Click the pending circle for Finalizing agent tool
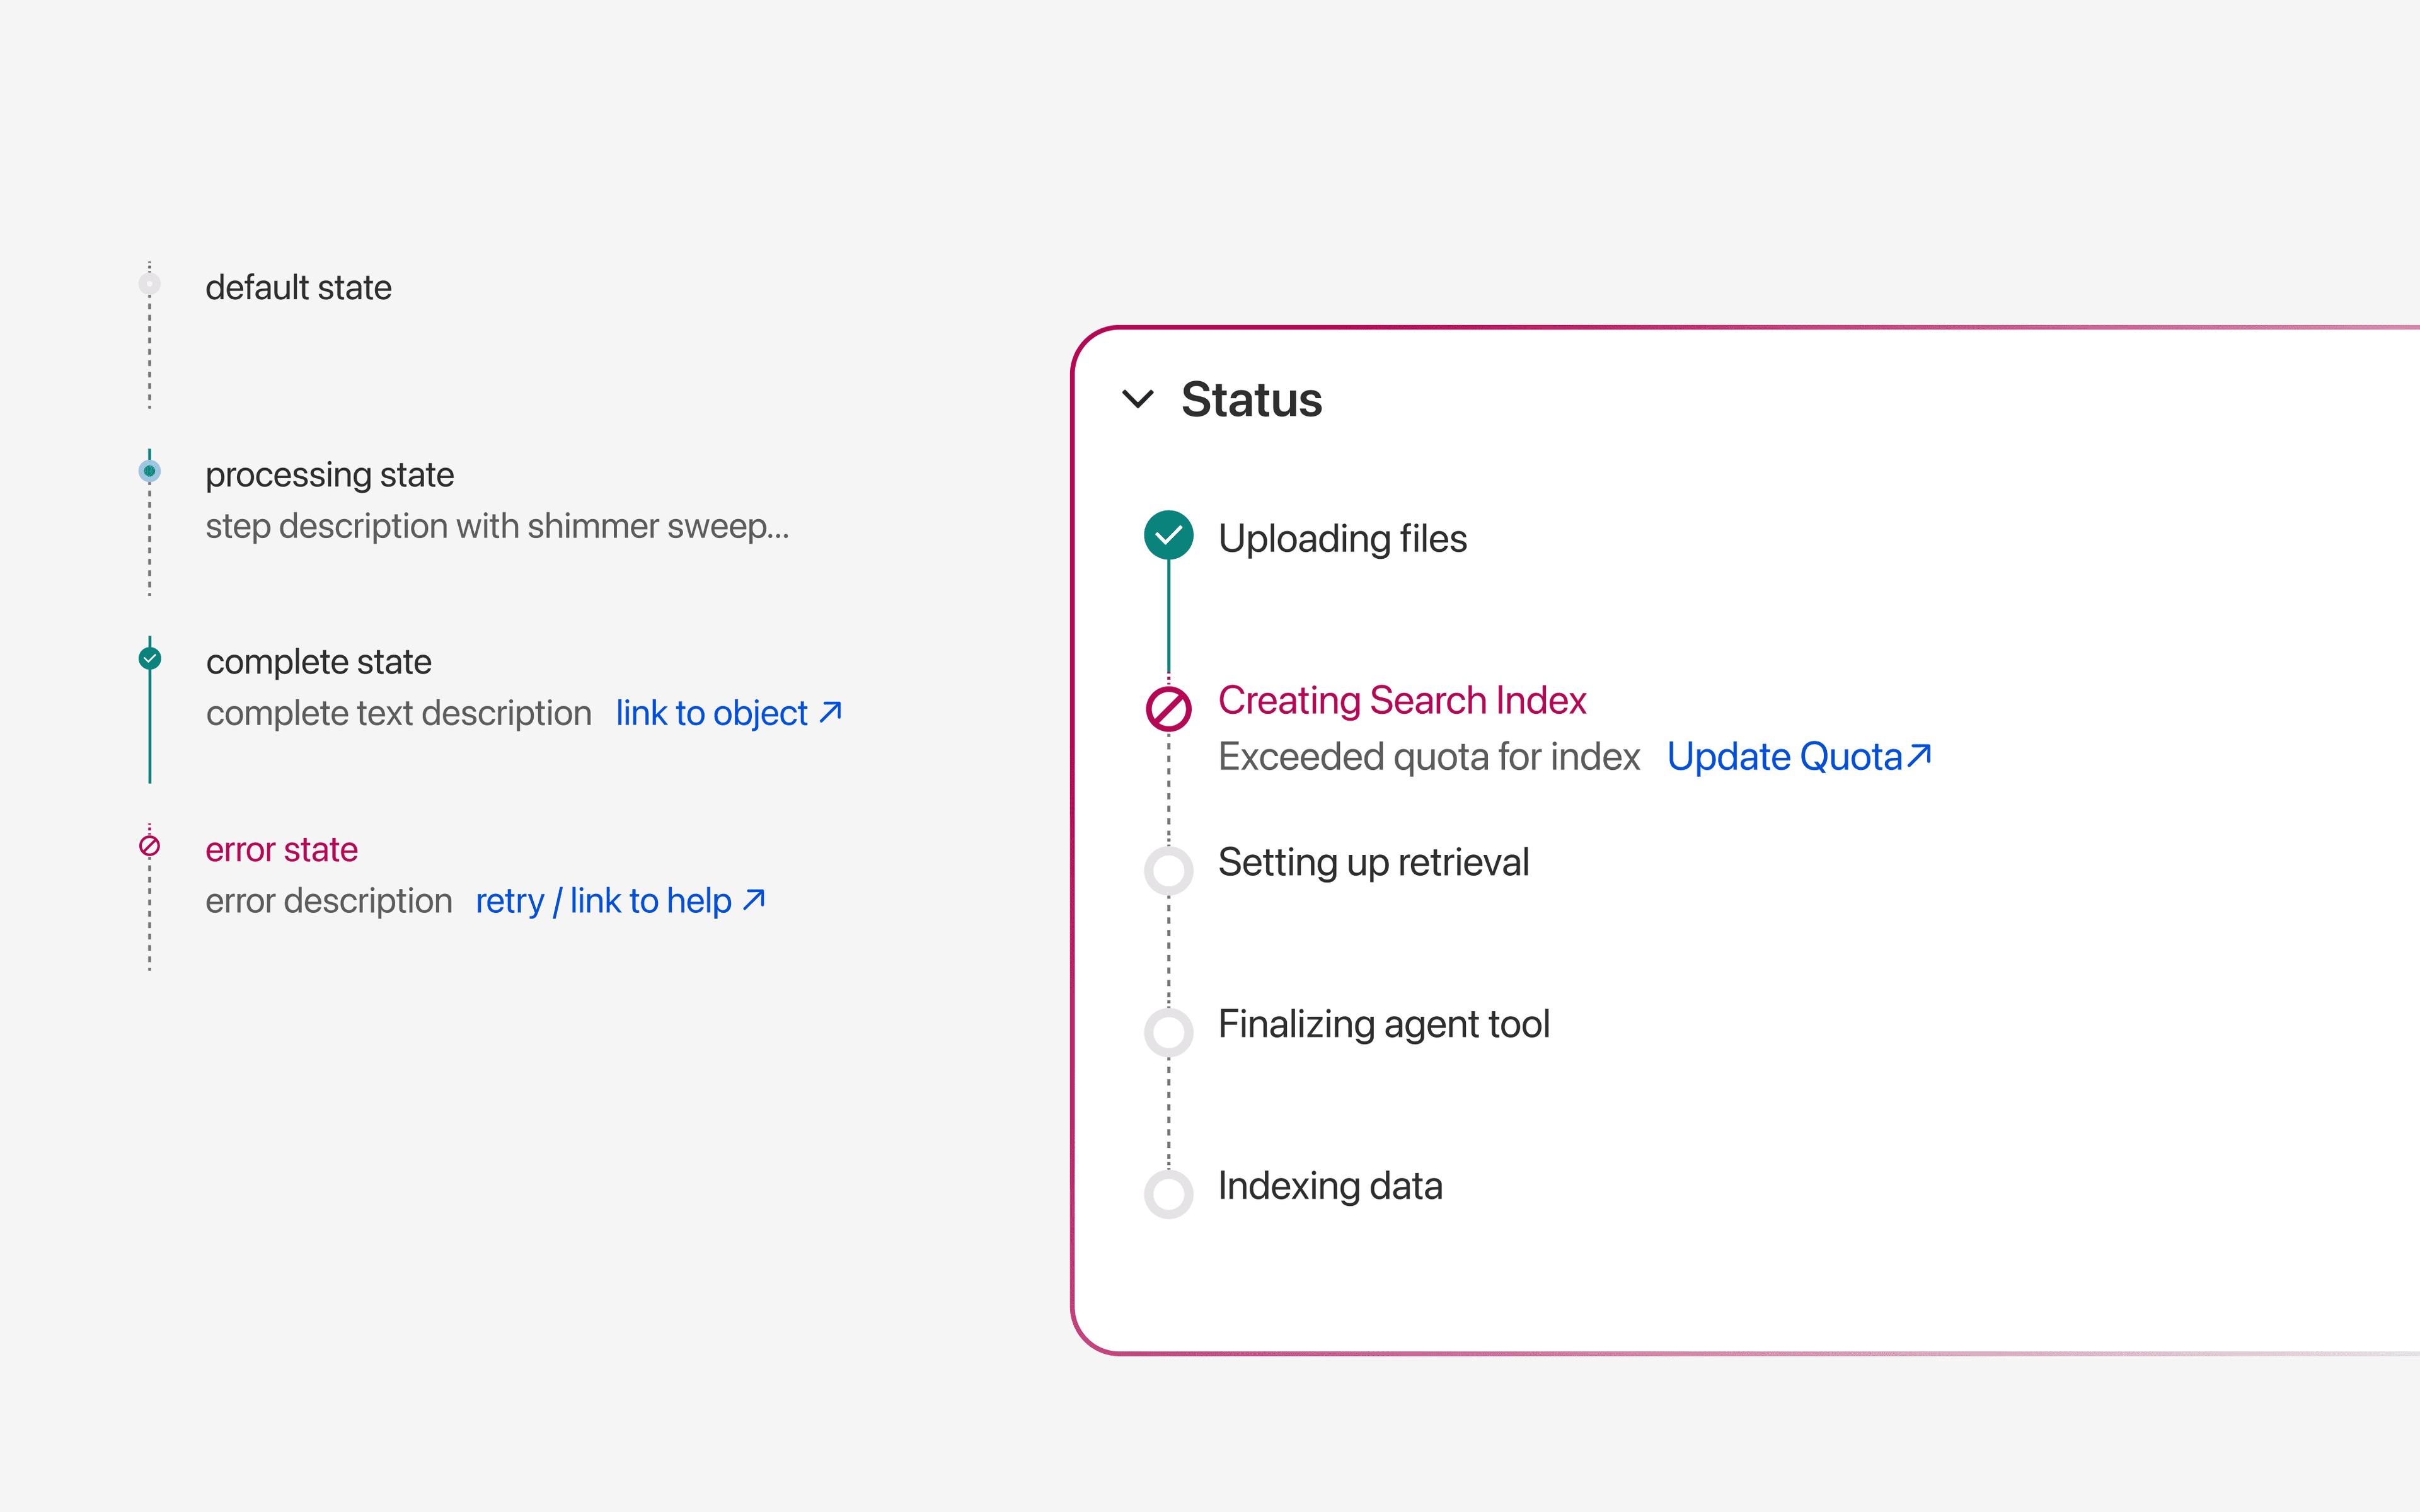This screenshot has width=2420, height=1512. pyautogui.click(x=1168, y=1032)
